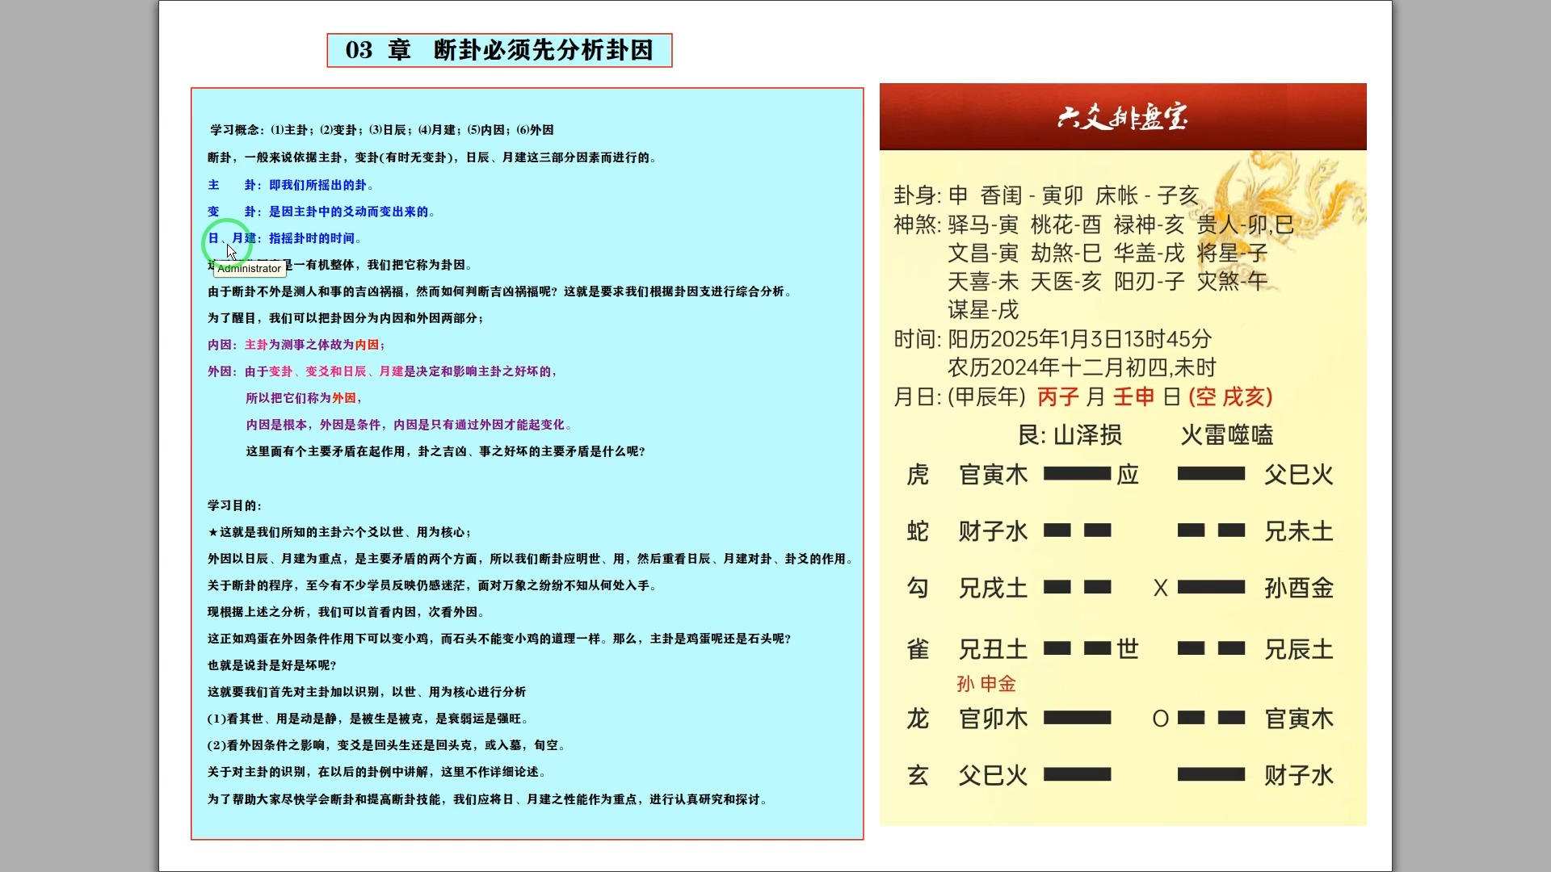Screen dimensions: 1551x872
Task: Click the red '(空 戌亥)' text
Action: pyautogui.click(x=1230, y=397)
